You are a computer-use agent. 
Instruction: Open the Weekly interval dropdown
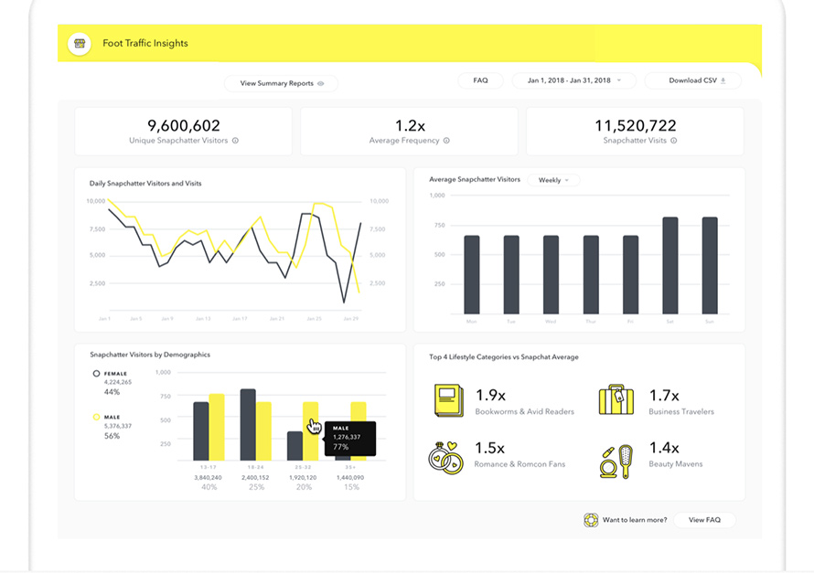click(x=553, y=180)
